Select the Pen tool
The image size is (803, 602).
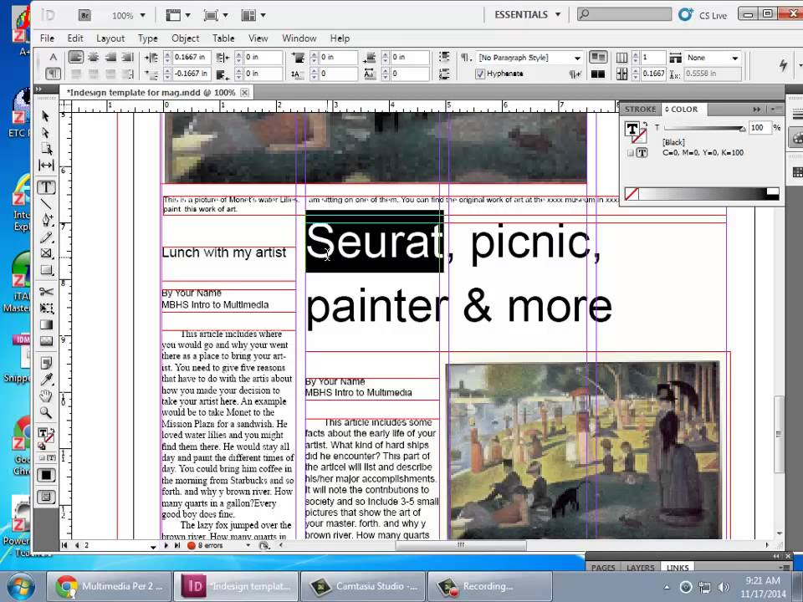click(45, 220)
